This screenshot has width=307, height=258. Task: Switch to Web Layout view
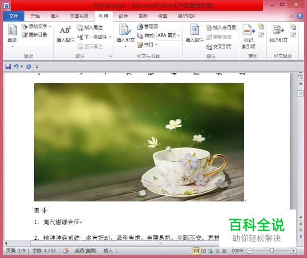pyautogui.click(x=210, y=251)
